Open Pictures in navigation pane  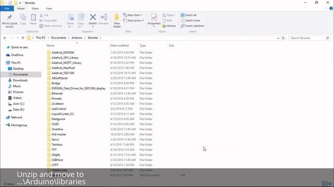tap(16, 92)
